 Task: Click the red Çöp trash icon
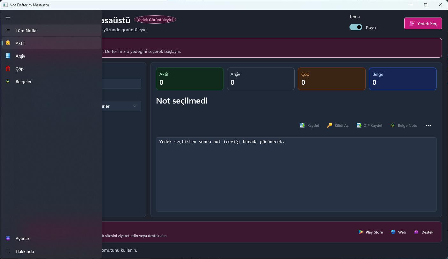[8, 68]
